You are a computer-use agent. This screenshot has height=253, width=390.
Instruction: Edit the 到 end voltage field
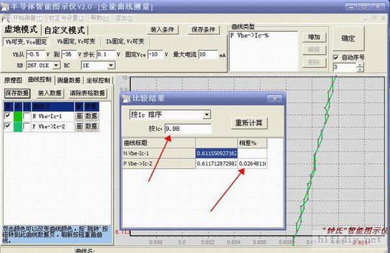point(69,54)
